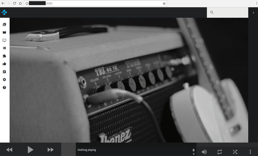Go to browser home page
Image resolution: width=258 pixels, height=156 pixels.
[x=20, y=3]
